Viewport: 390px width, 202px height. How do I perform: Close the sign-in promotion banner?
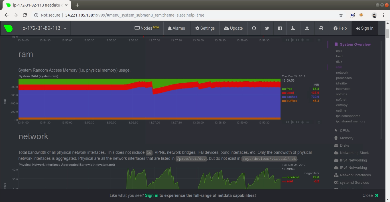(x=370, y=195)
